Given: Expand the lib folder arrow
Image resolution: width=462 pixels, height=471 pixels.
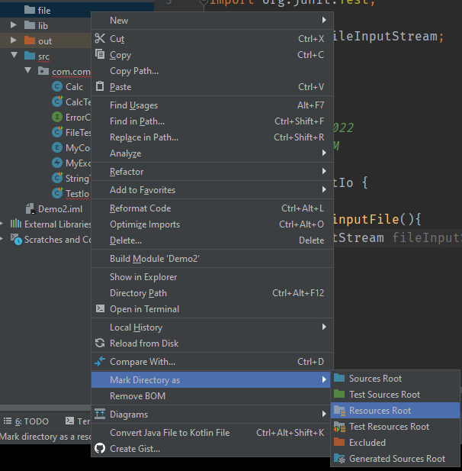Looking at the screenshot, I should (14, 25).
